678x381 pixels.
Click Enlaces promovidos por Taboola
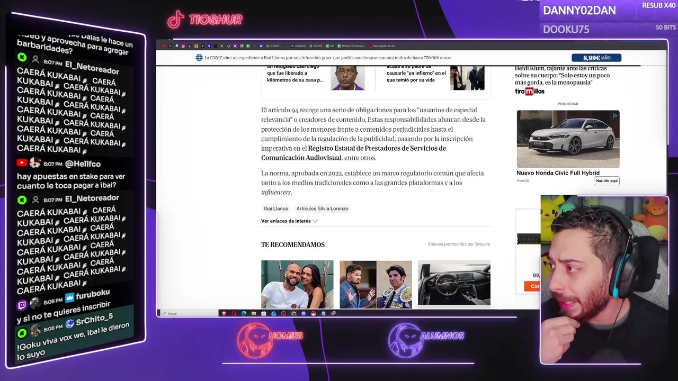(x=459, y=244)
